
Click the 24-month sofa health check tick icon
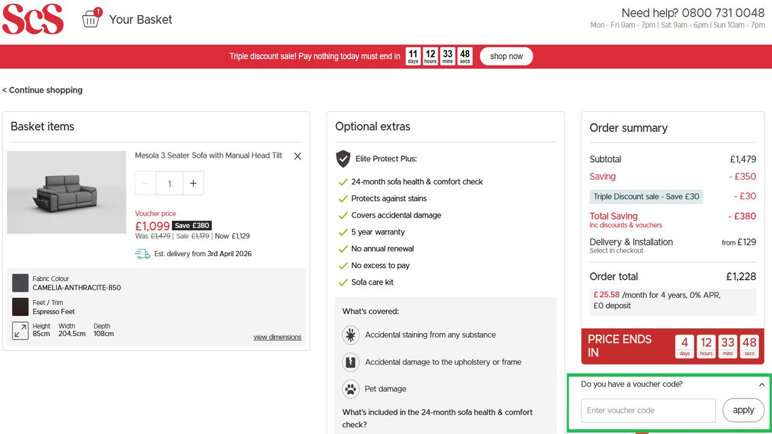343,182
